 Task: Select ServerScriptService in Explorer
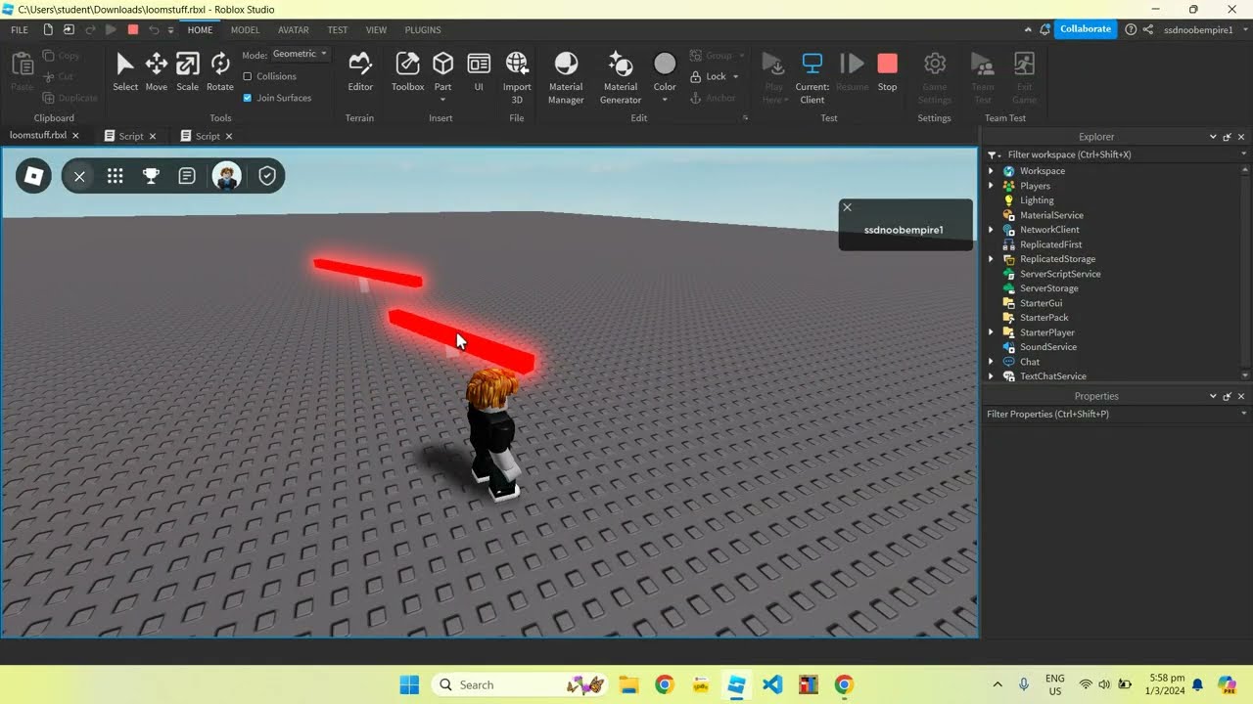[x=1060, y=274]
